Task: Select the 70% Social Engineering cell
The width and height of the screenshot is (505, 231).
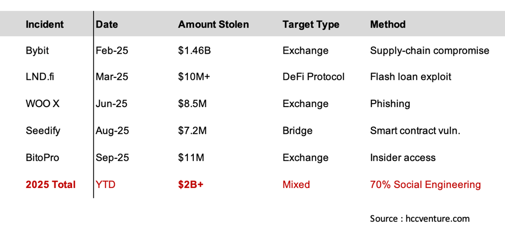Action: tap(425, 185)
